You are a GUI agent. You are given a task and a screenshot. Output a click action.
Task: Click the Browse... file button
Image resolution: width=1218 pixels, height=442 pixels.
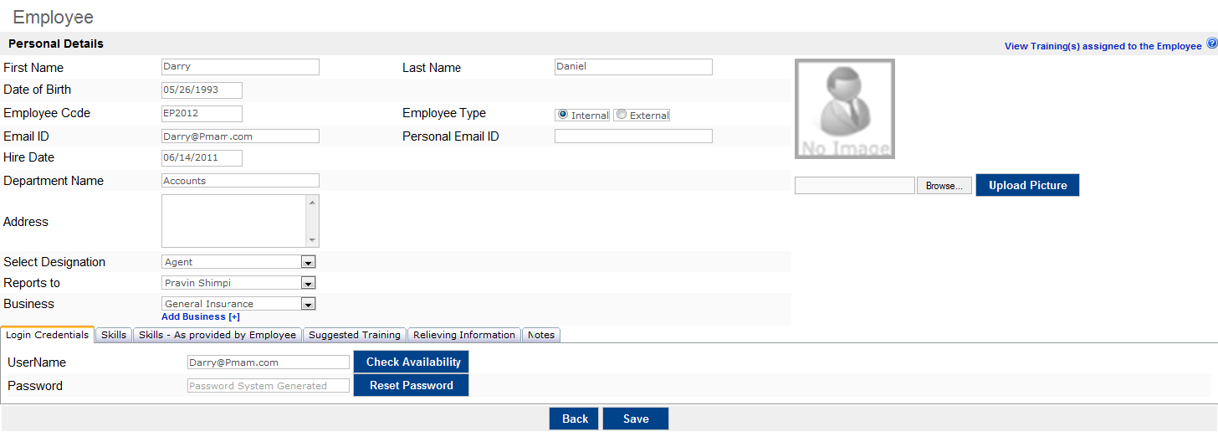tap(944, 186)
